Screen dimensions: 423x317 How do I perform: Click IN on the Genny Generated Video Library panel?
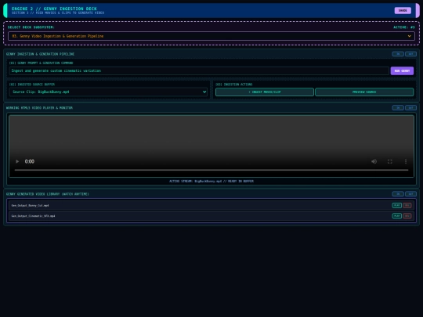click(398, 194)
